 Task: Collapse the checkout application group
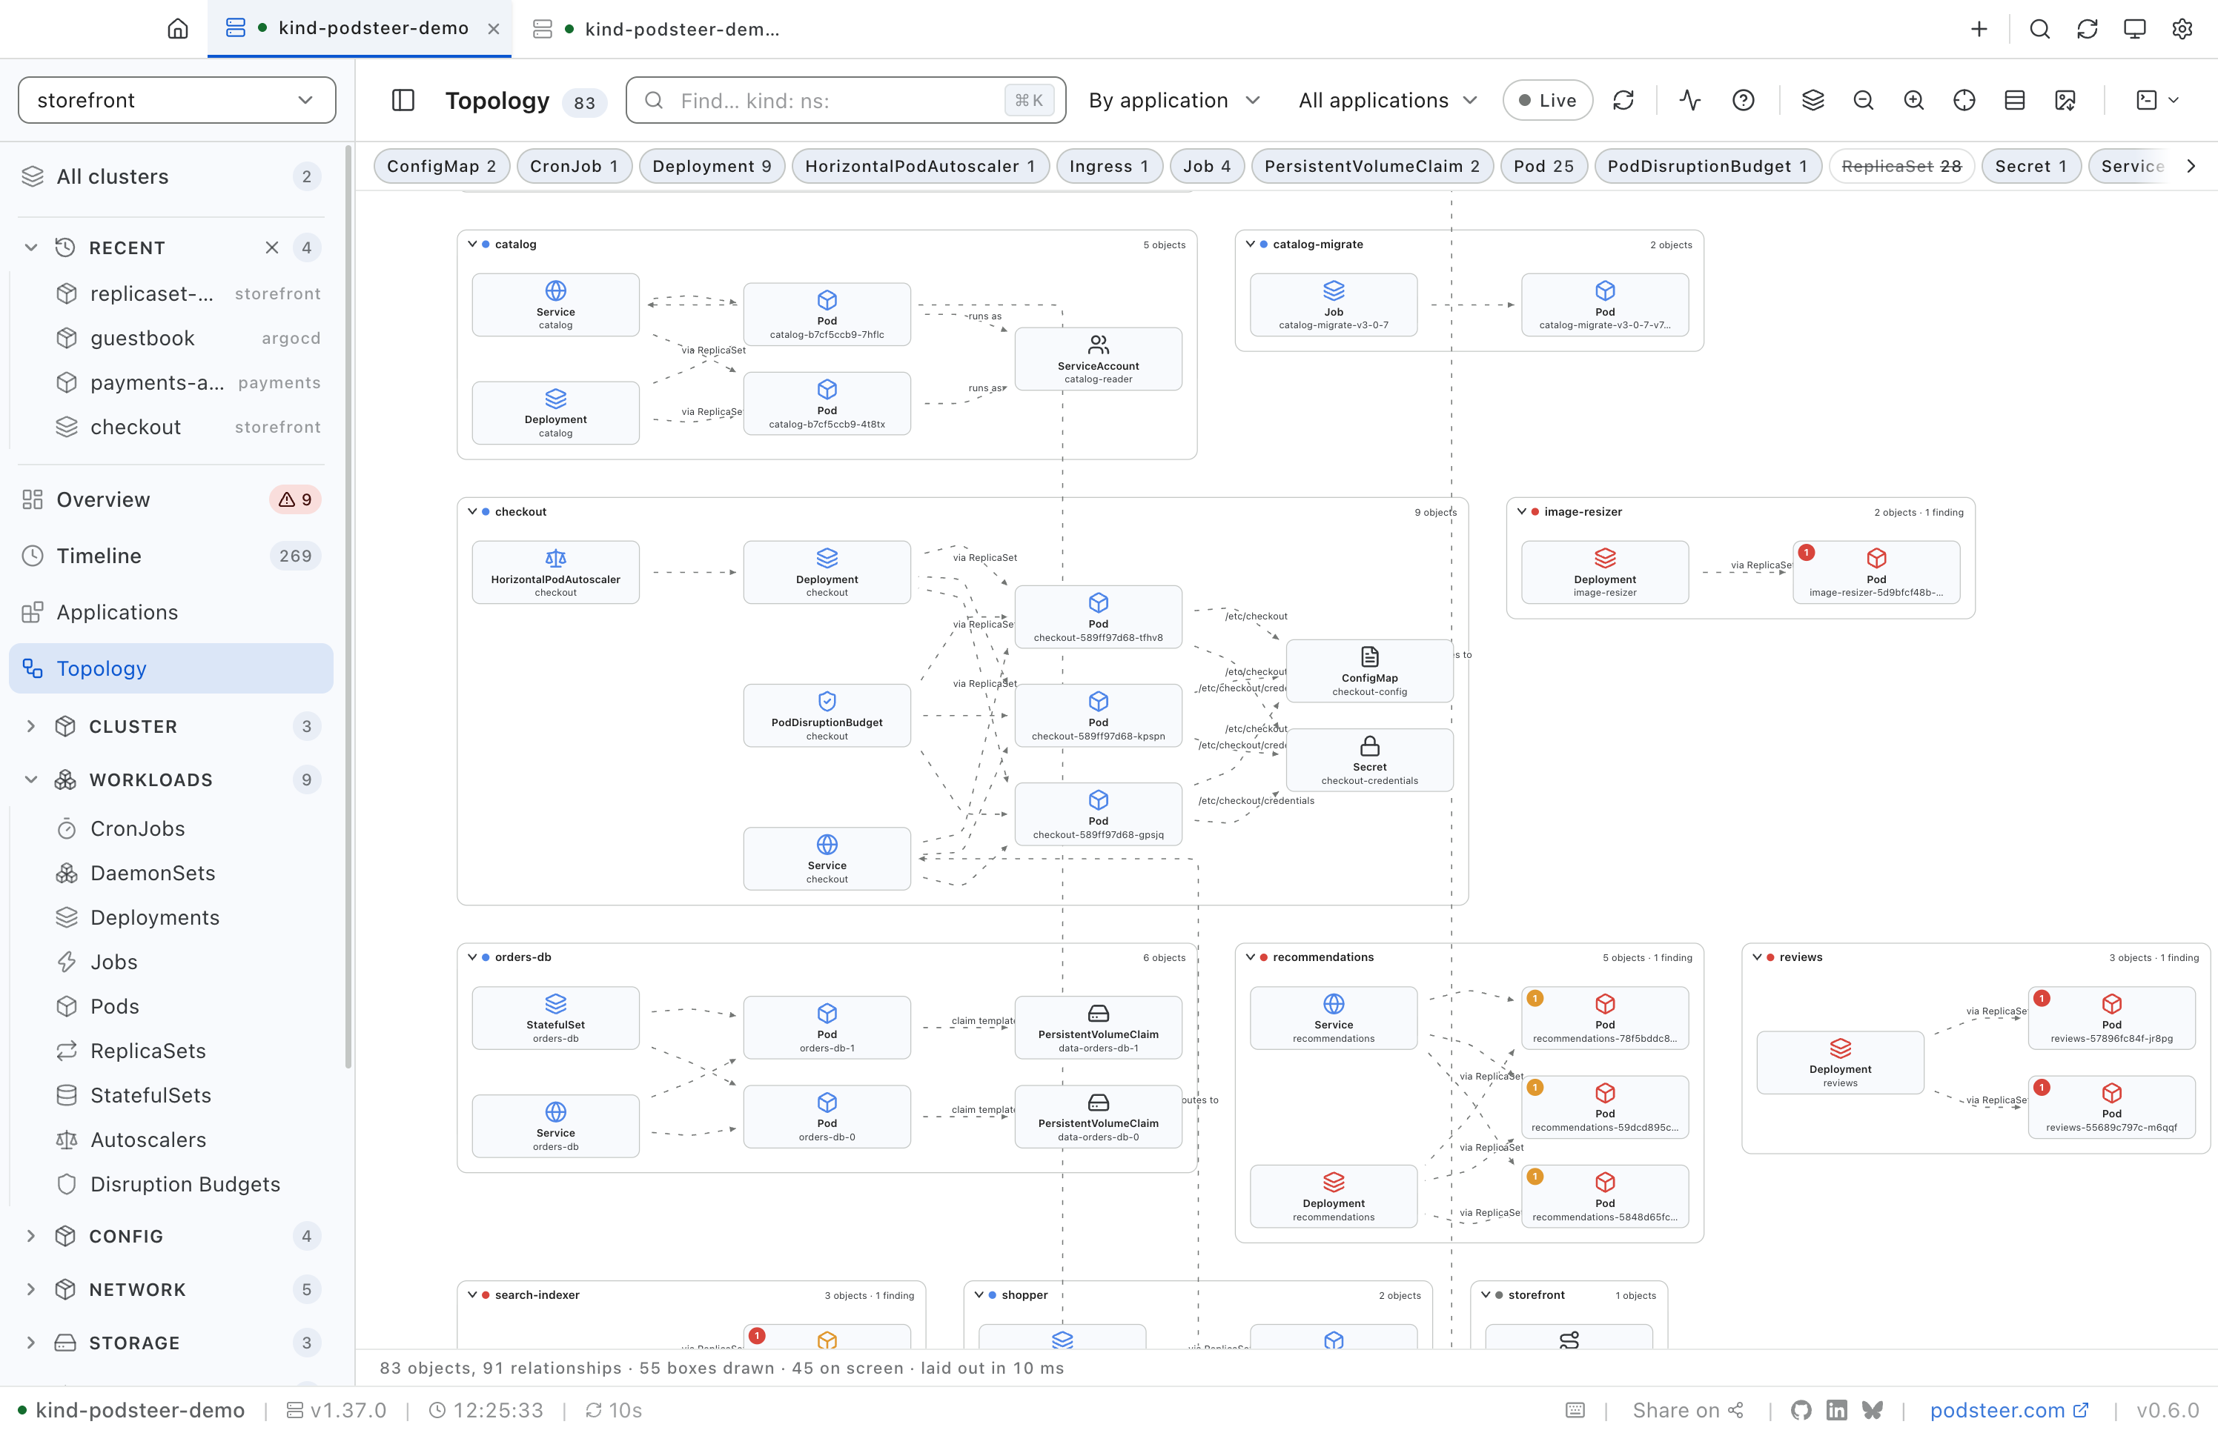tap(472, 512)
